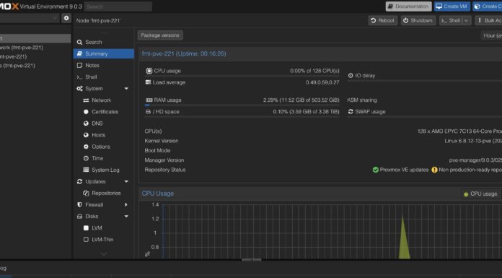Open the Bulk Actions menu
The height and width of the screenshot is (278, 502).
click(x=488, y=20)
